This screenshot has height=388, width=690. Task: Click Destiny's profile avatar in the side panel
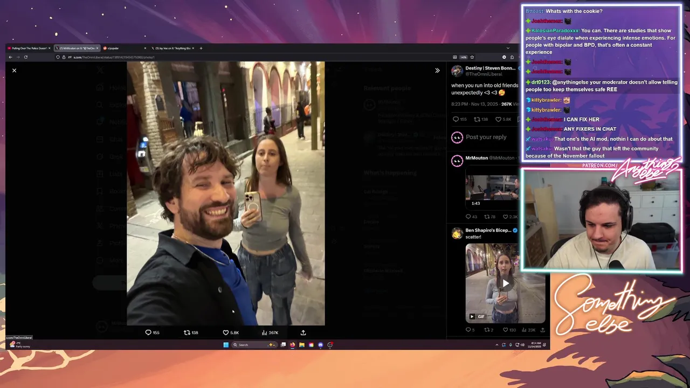(457, 71)
